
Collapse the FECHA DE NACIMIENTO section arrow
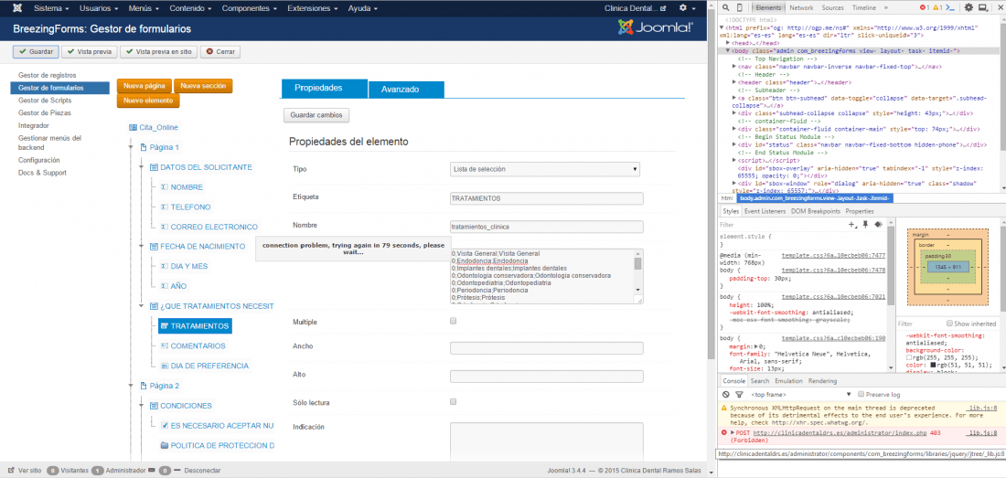141,247
